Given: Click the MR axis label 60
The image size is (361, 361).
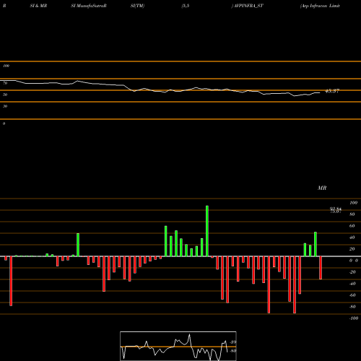Looking at the screenshot, I should pyautogui.click(x=352, y=226).
